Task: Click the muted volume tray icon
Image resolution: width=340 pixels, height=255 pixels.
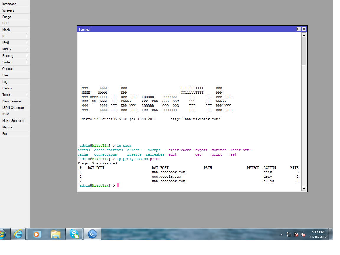Action: pyautogui.click(x=303, y=234)
